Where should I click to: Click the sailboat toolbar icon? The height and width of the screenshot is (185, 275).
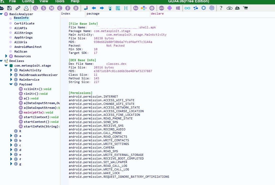pos(237,8)
